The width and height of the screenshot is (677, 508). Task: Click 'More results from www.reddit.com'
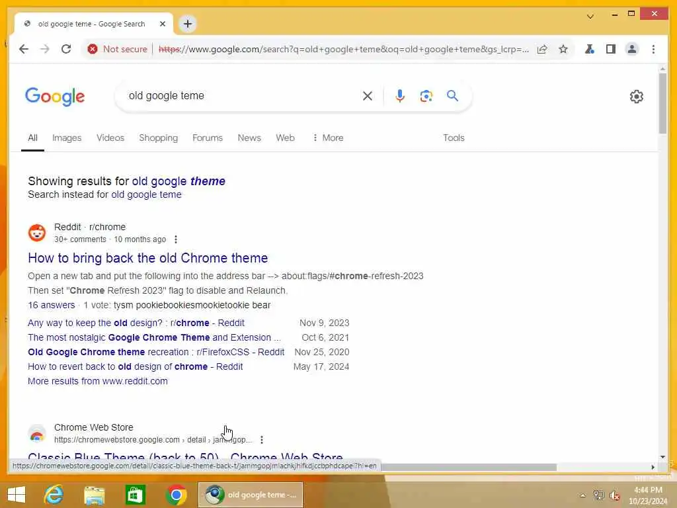(98, 382)
